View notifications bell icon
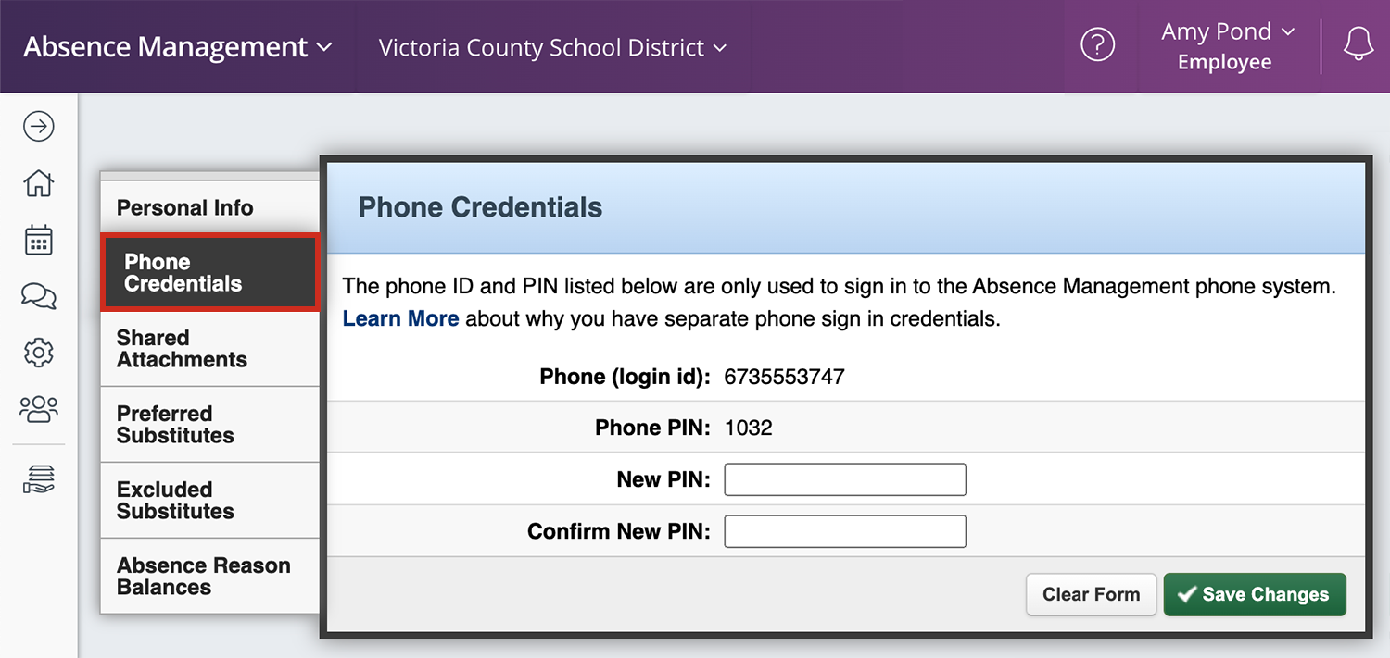This screenshot has width=1390, height=658. point(1358,45)
